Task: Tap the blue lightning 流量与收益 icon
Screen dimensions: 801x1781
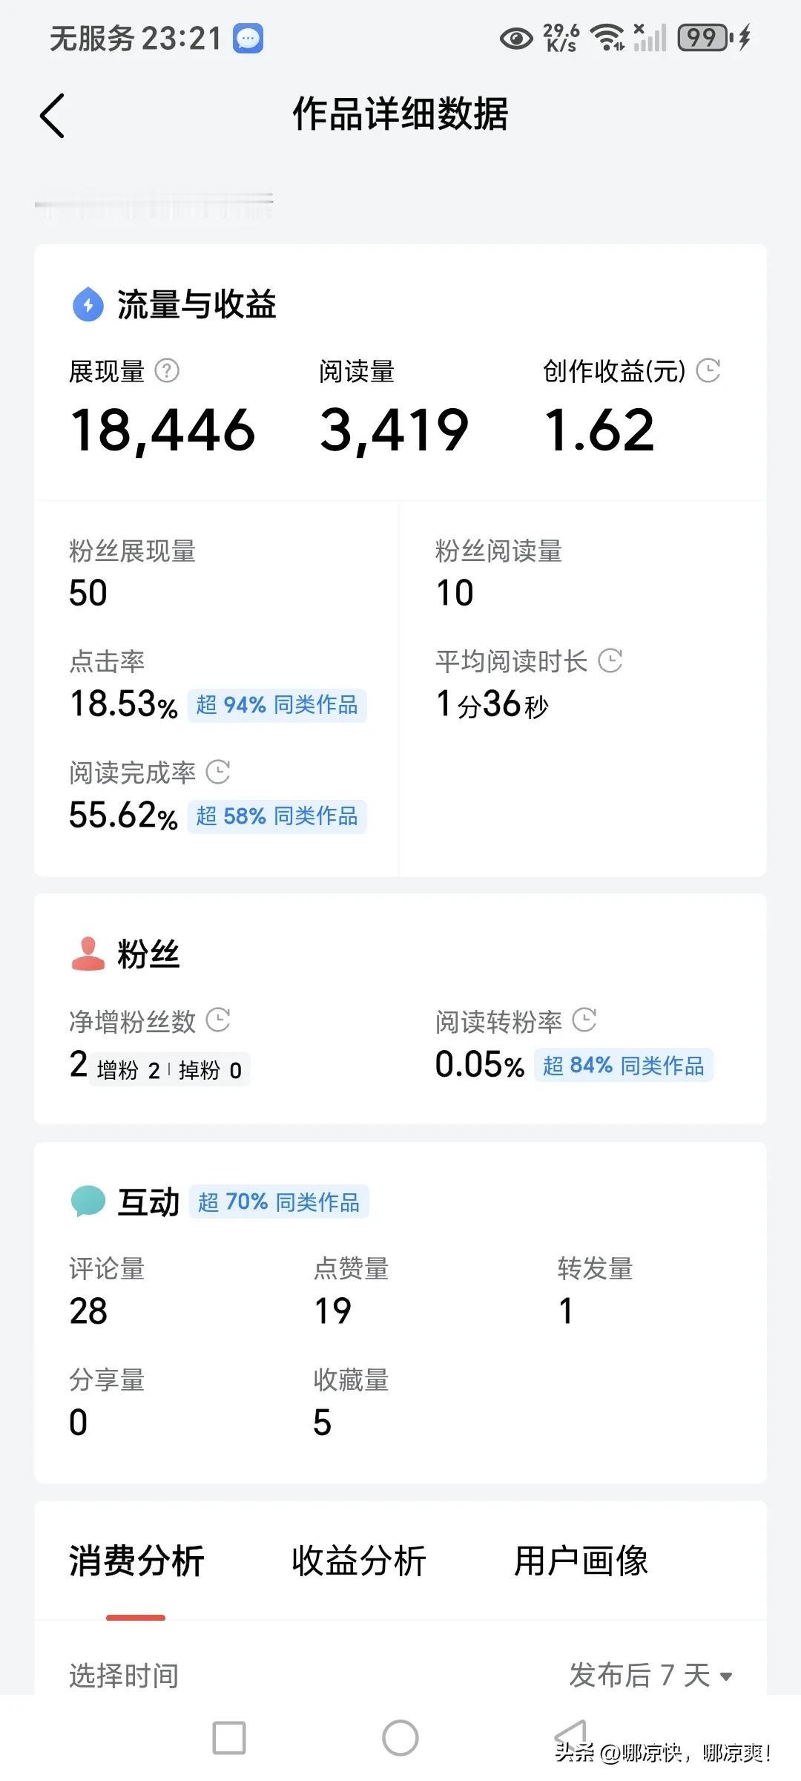Action: click(88, 304)
